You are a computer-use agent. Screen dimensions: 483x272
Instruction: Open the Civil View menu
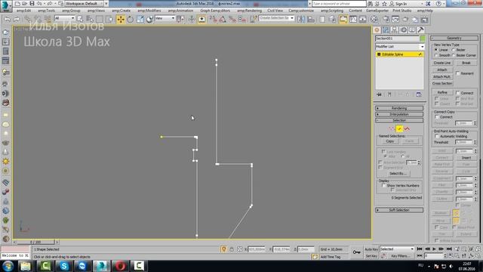275,11
